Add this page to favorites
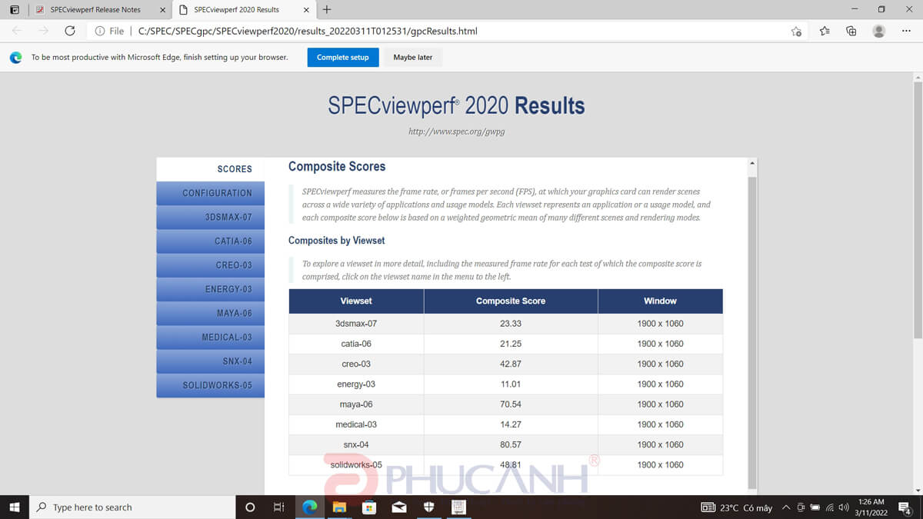 [x=796, y=31]
